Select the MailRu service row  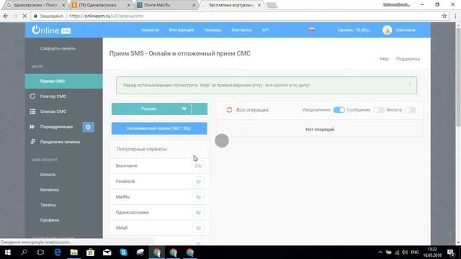[160, 196]
